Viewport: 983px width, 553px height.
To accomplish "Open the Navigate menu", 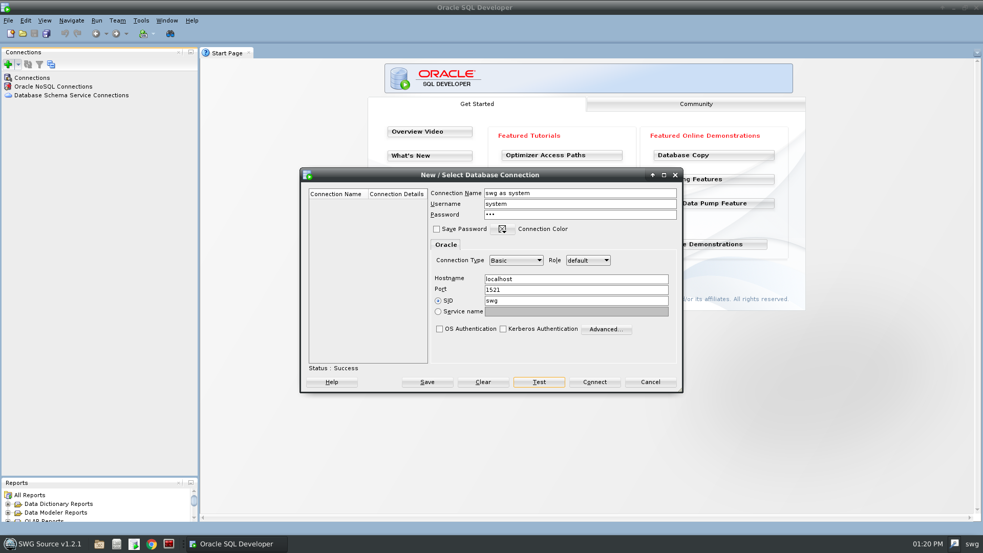I will pos(72,20).
